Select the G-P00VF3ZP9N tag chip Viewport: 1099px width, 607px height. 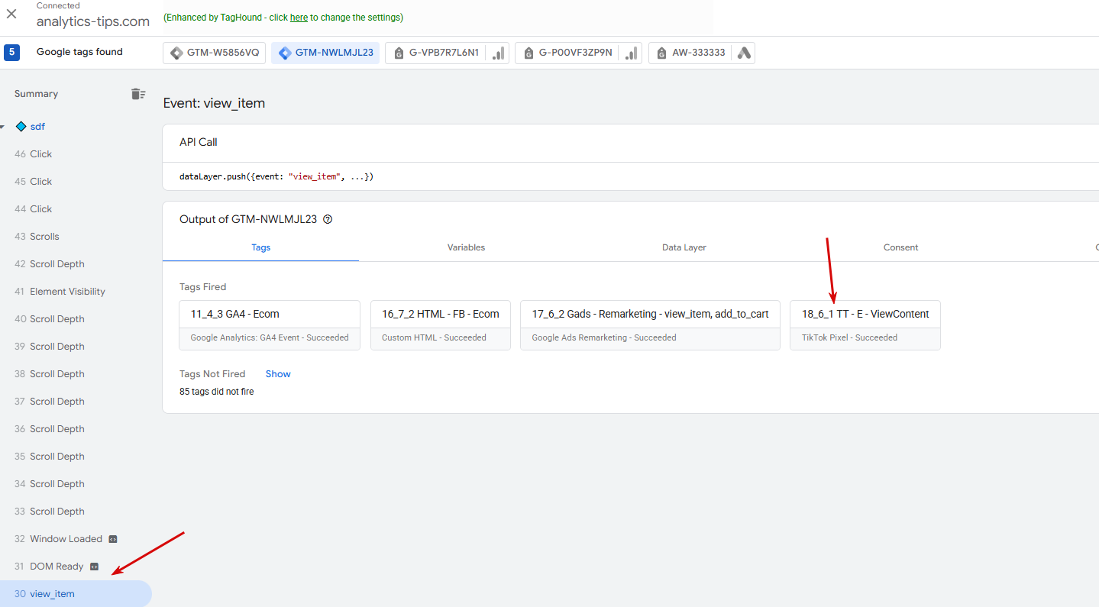point(578,53)
